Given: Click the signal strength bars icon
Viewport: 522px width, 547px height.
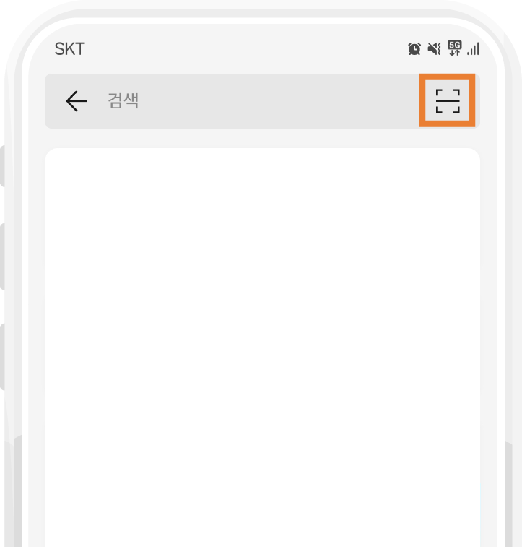Looking at the screenshot, I should [x=473, y=48].
